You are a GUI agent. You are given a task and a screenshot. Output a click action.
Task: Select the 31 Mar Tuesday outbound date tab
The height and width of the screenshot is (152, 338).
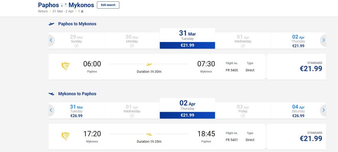click(187, 39)
